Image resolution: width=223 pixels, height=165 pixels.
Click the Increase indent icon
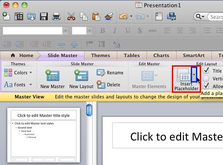tap(19, 44)
